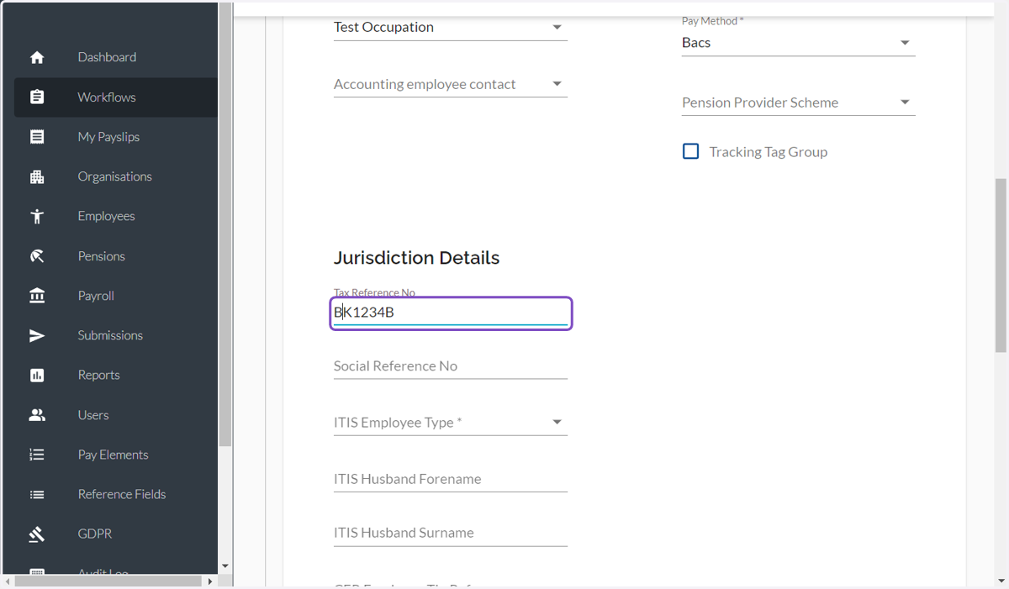Click the Employees person icon

pos(37,216)
